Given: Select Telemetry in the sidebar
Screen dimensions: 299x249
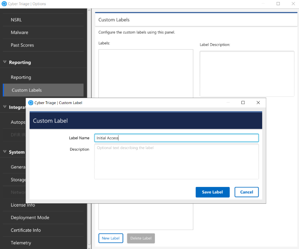Looking at the screenshot, I should pyautogui.click(x=21, y=243).
